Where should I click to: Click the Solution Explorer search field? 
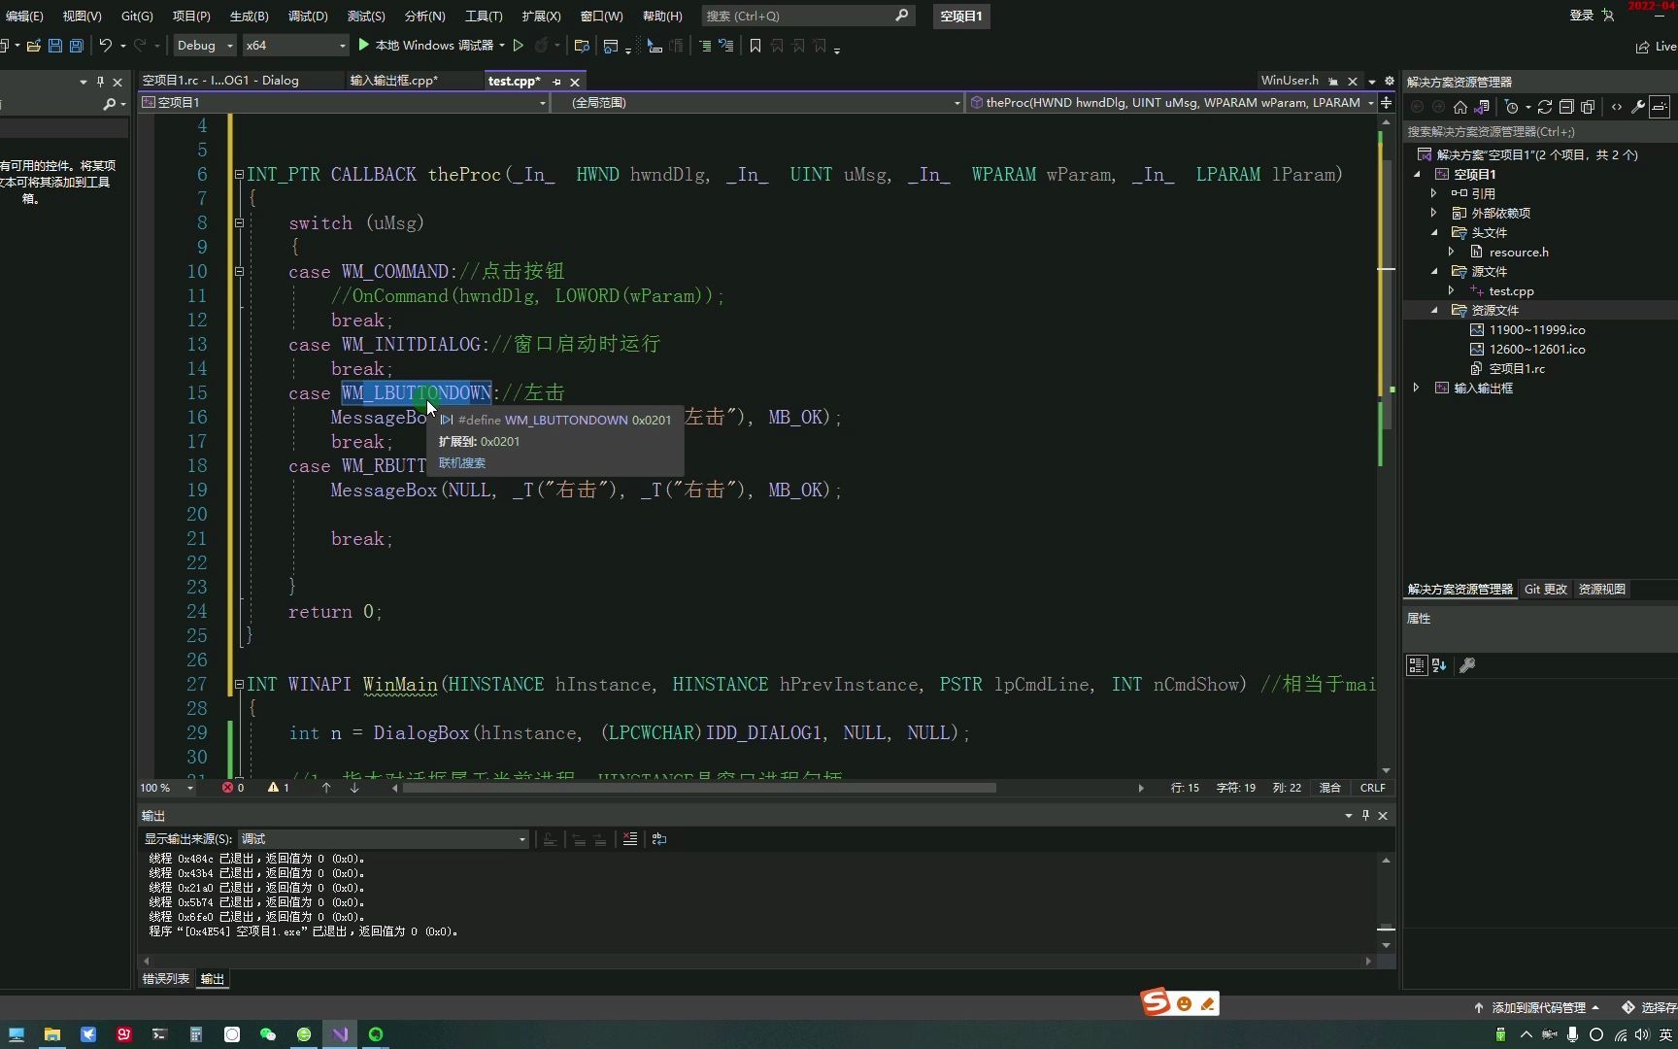[x=1540, y=131]
